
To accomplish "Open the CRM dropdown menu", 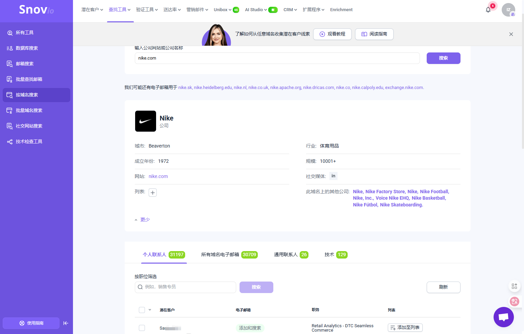I will 290,10.
